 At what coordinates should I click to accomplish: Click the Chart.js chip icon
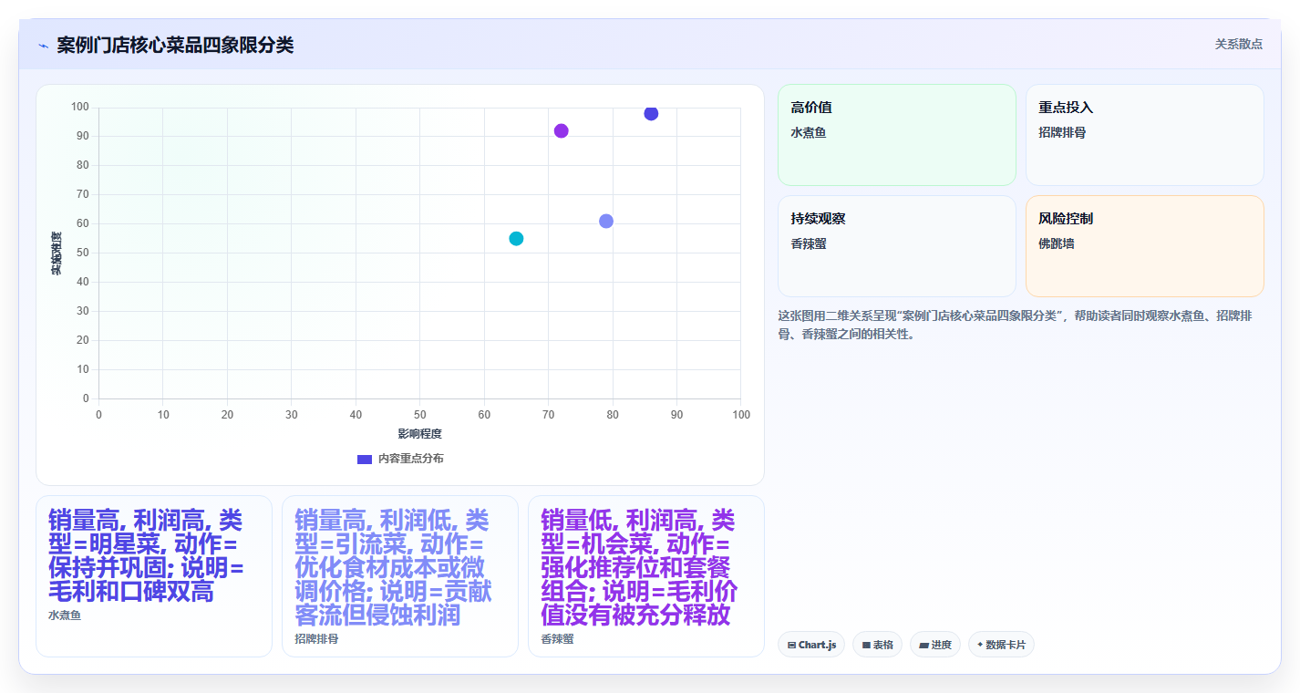(x=791, y=645)
